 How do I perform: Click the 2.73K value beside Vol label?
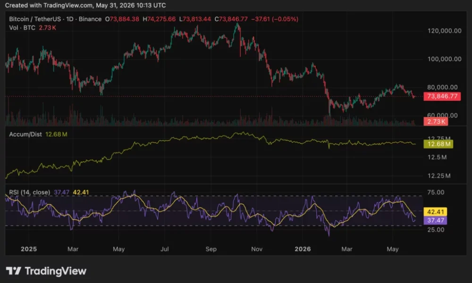point(47,28)
